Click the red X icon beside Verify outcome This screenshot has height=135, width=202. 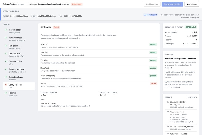click(6, 85)
